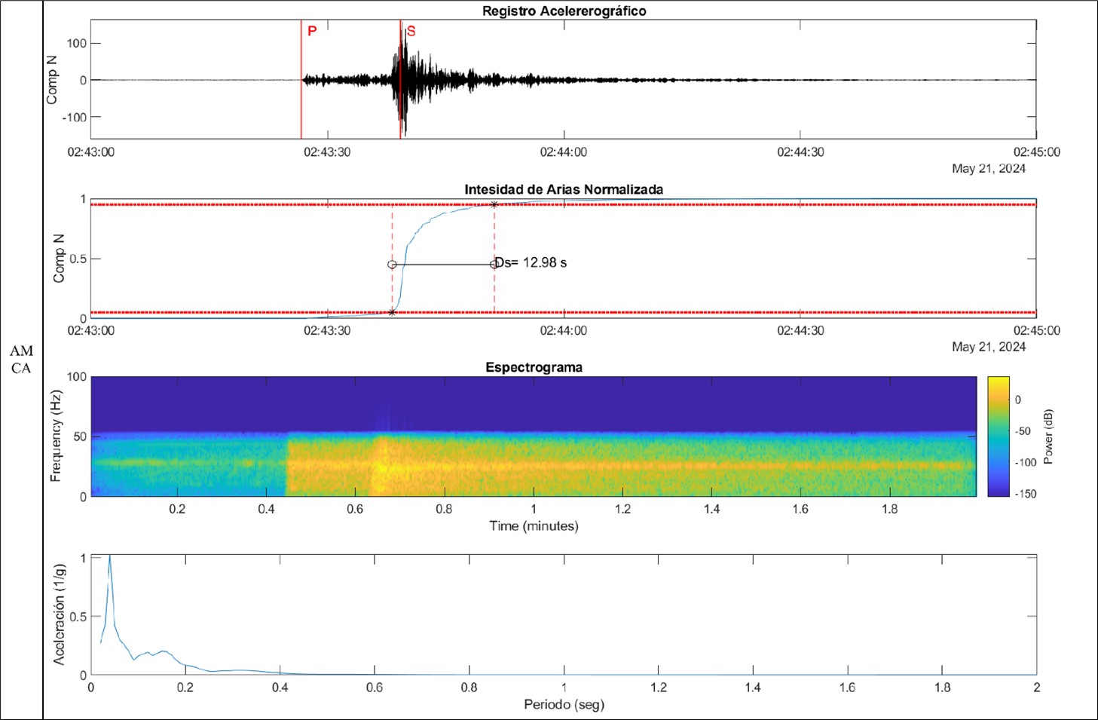This screenshot has height=720, width=1098.
Task: Click '02:44:30' tick under the Arias plot
Action: [x=800, y=330]
